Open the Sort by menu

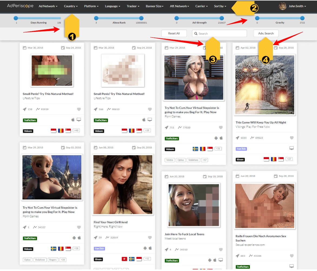(220, 6)
